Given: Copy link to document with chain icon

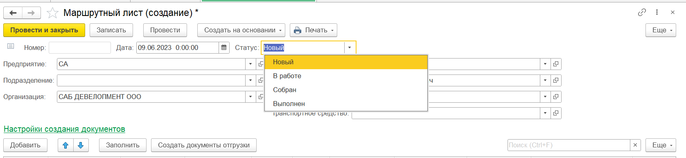Looking at the screenshot, I should pos(642,12).
